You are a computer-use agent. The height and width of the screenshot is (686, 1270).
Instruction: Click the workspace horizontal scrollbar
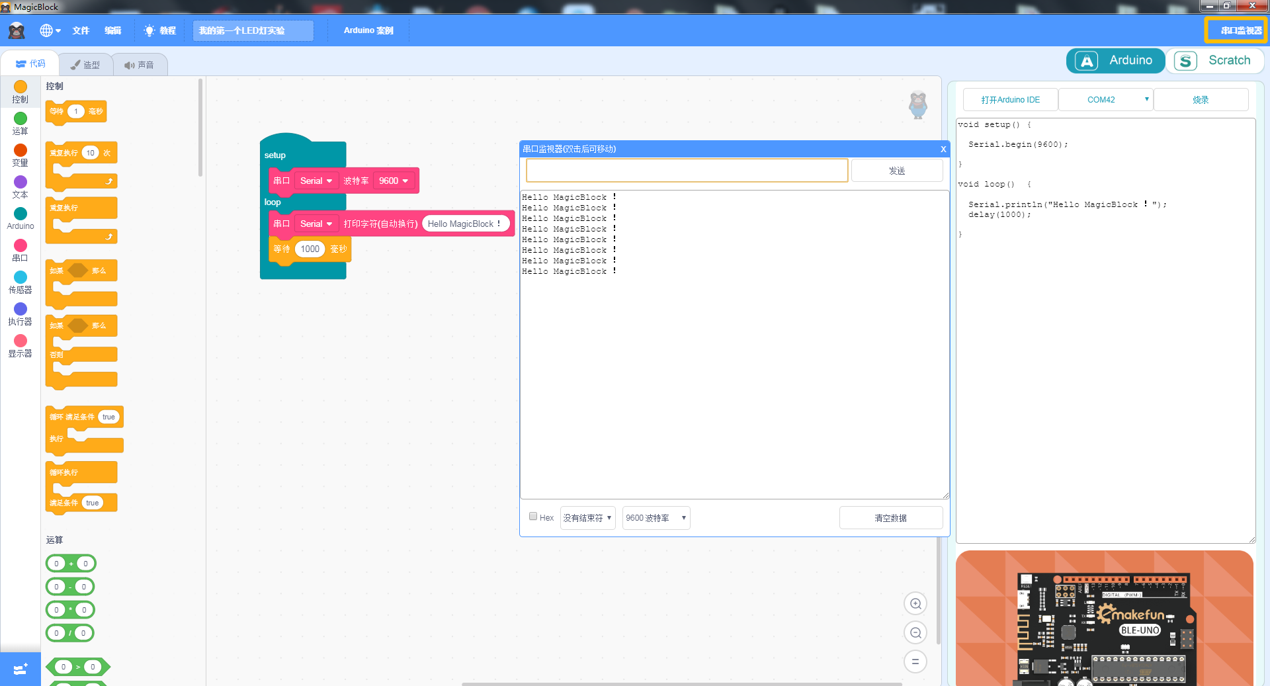click(x=681, y=683)
